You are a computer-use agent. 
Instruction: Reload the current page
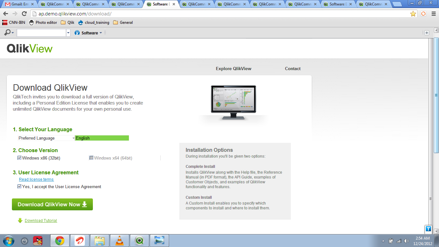coord(24,14)
